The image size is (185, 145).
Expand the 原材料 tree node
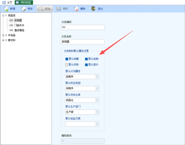coord(3,40)
